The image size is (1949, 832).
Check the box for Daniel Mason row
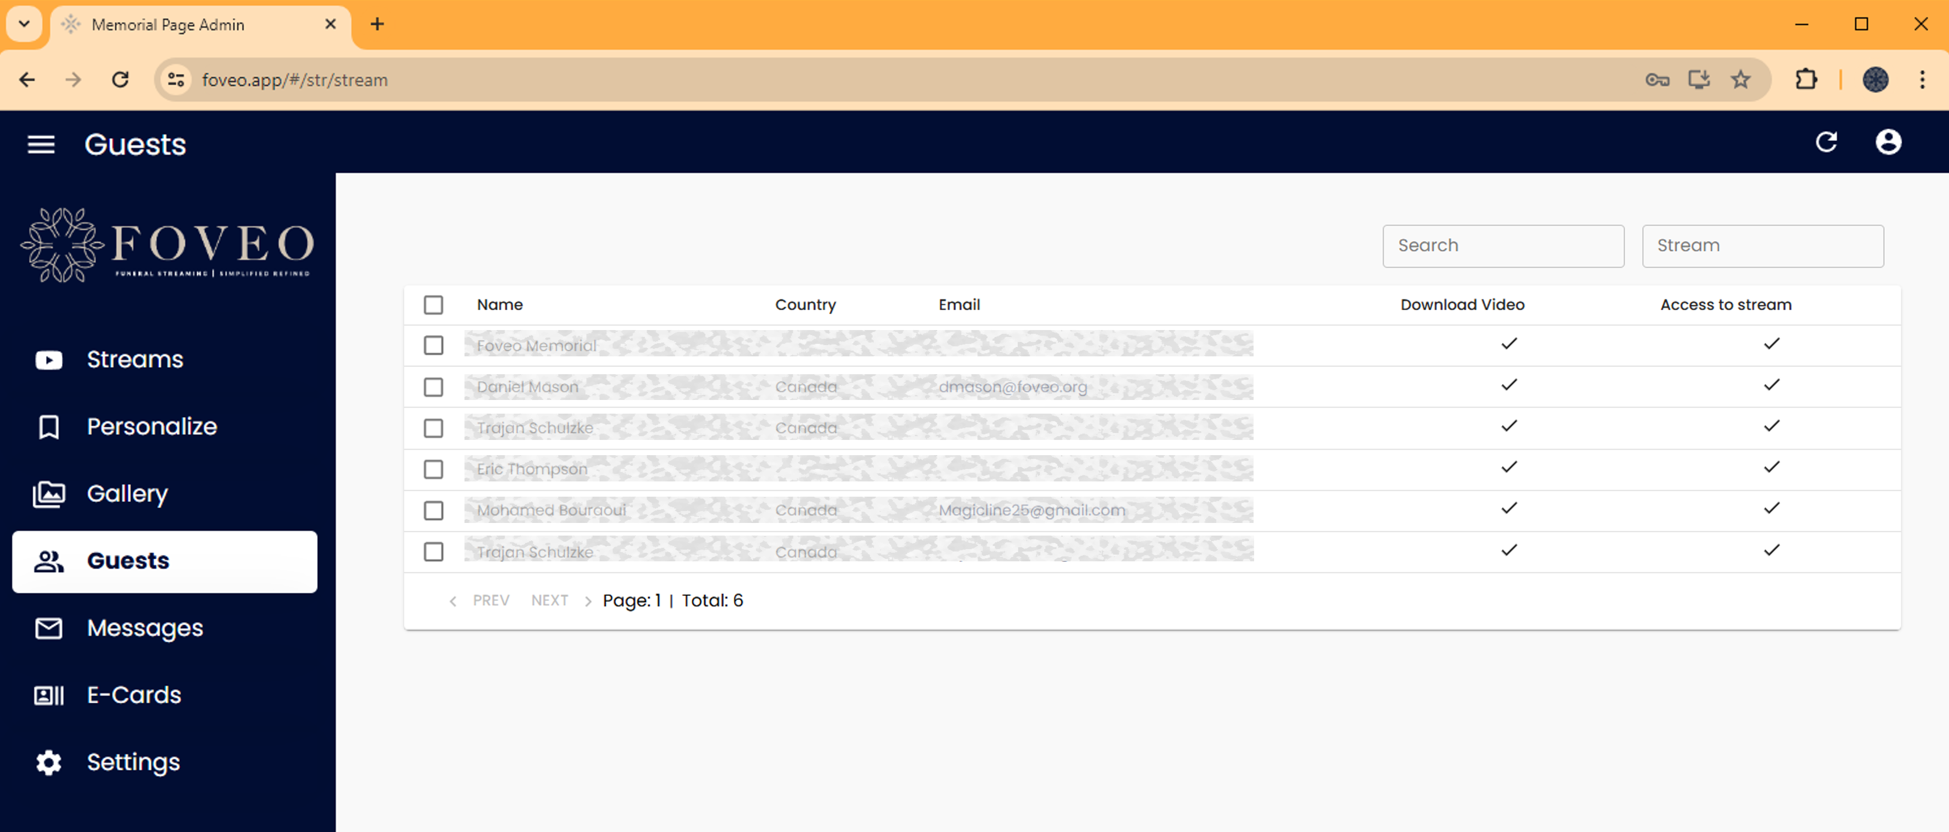(x=433, y=387)
